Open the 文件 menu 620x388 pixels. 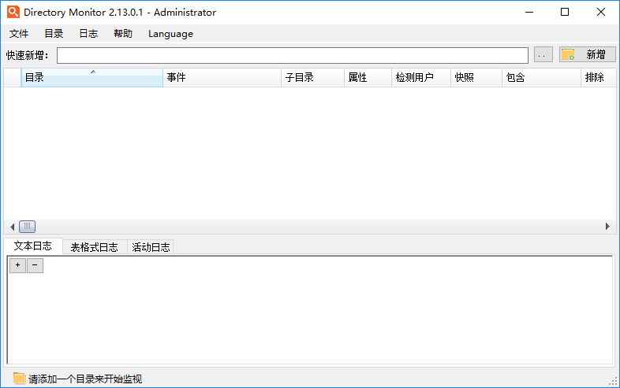pos(19,34)
